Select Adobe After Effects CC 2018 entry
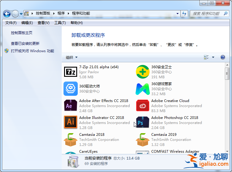 [x=104, y=101]
